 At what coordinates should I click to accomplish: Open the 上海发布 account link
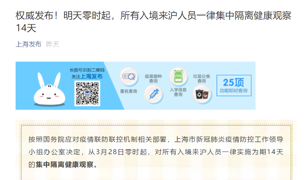click(x=29, y=44)
